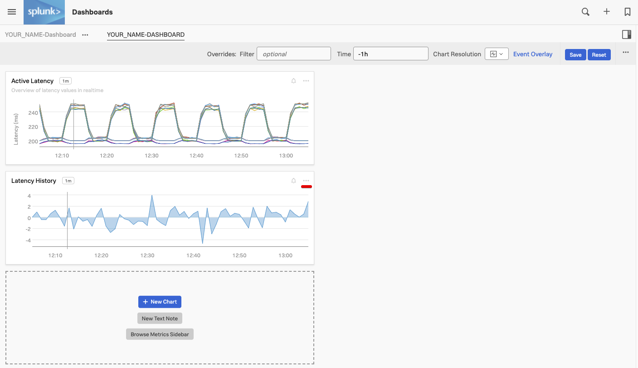Screen dimensions: 638x368
Task: Open Browse Metrics Sidebar button
Action: (x=160, y=334)
